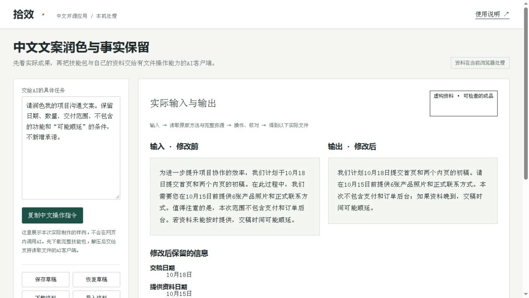
Task: Click the 输入 · 修改前 heading
Action: 174,146
